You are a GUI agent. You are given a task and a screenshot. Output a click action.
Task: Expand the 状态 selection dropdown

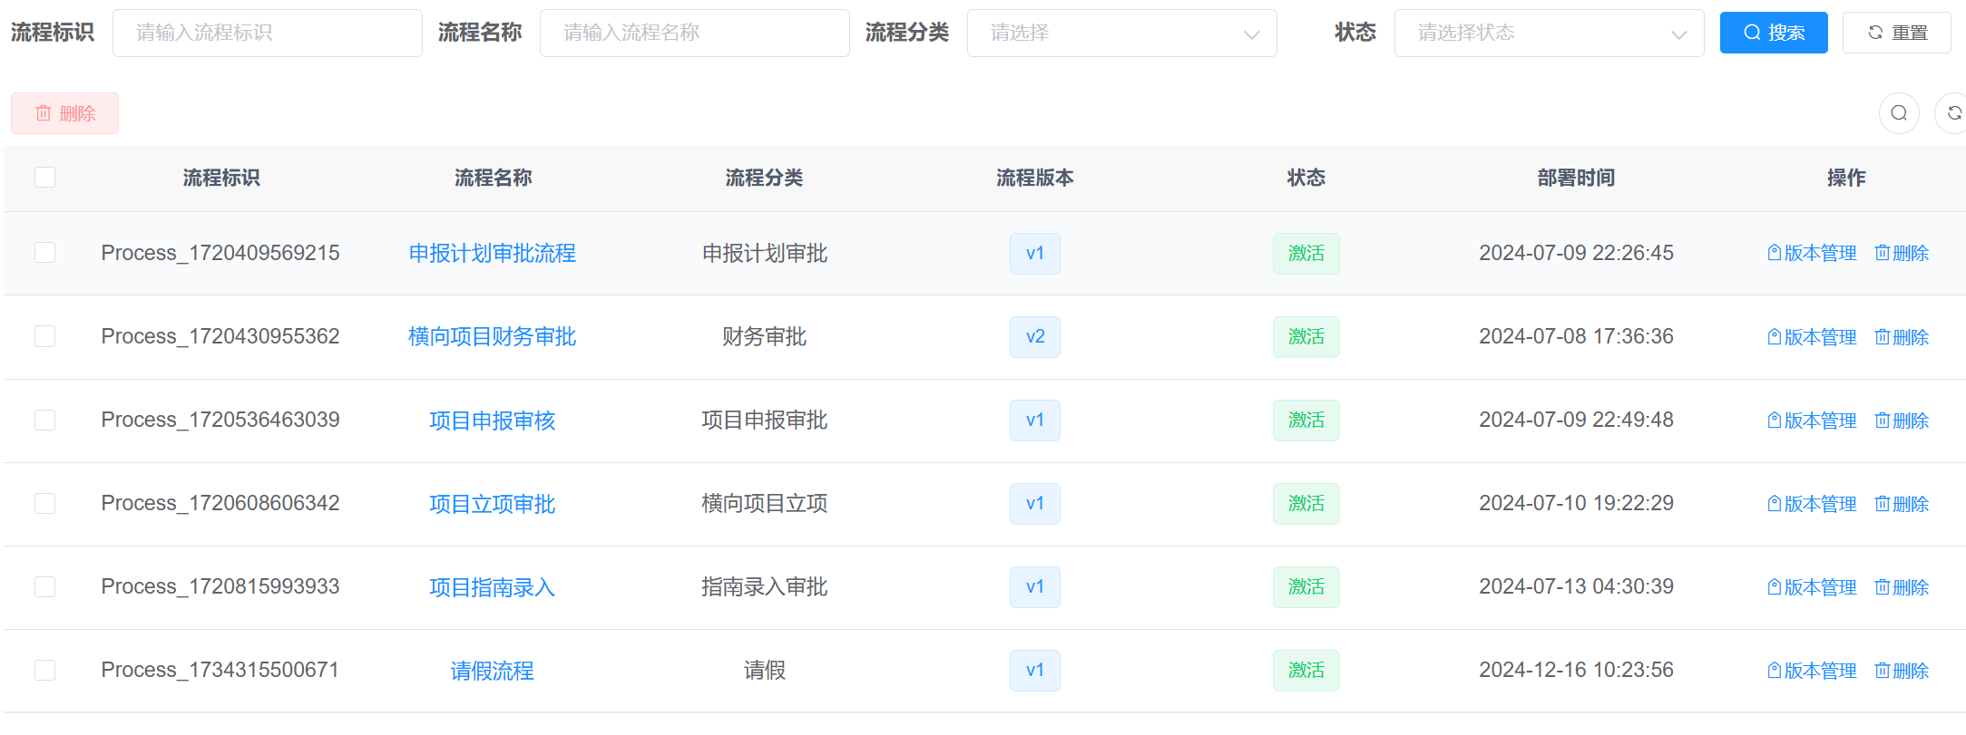(1548, 34)
